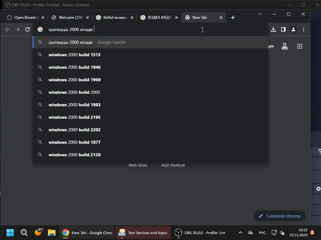Choose suggestion windows 2000 build 1515

[x=151, y=55]
